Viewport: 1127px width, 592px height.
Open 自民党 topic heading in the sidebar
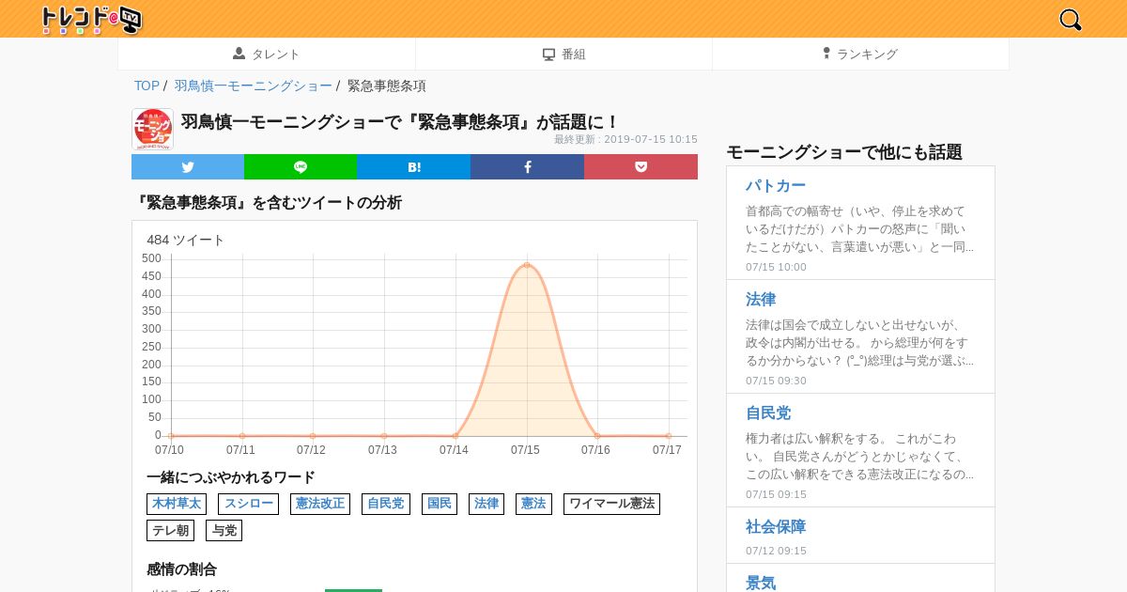point(768,413)
